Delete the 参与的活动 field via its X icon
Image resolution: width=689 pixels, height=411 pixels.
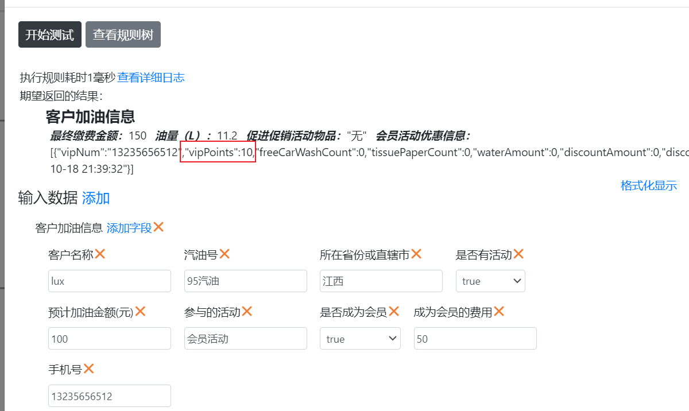coord(247,312)
